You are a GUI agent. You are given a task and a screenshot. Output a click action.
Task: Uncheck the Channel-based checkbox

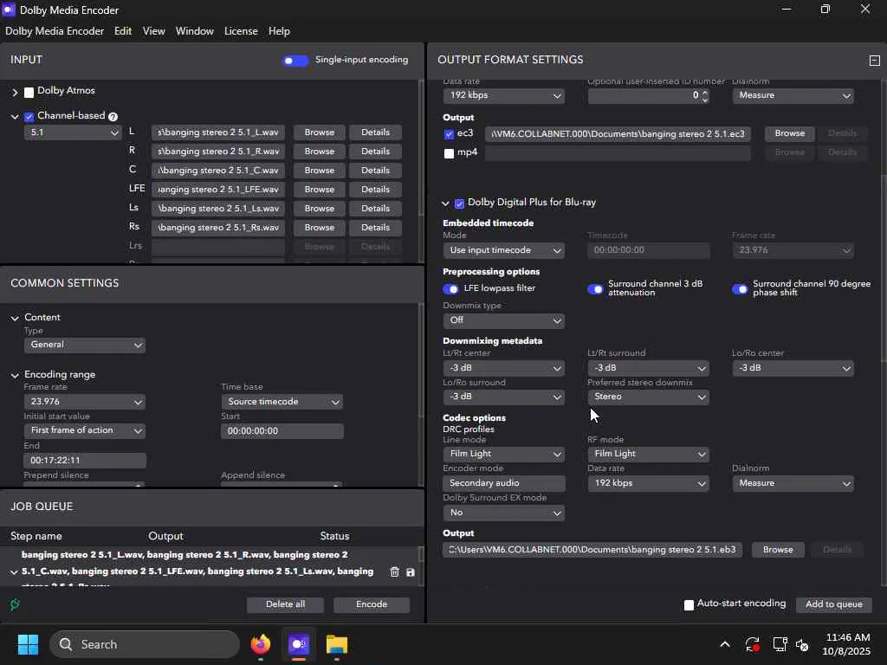coord(29,117)
